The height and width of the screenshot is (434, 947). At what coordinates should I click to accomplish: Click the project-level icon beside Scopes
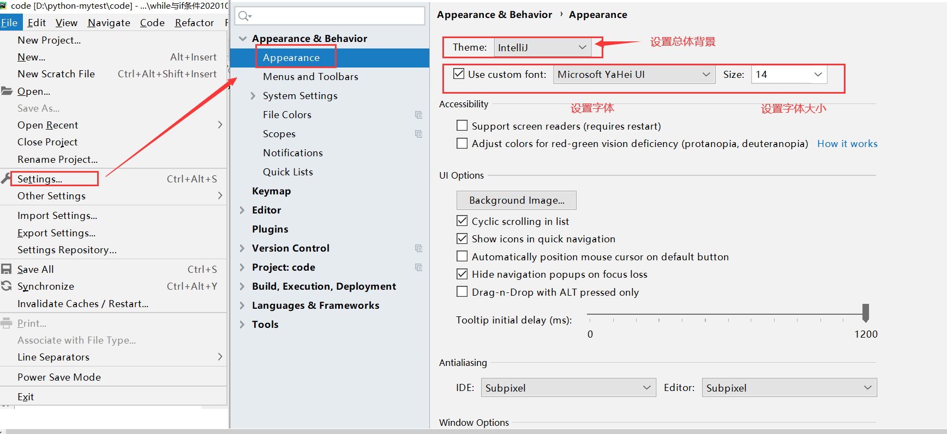(418, 134)
